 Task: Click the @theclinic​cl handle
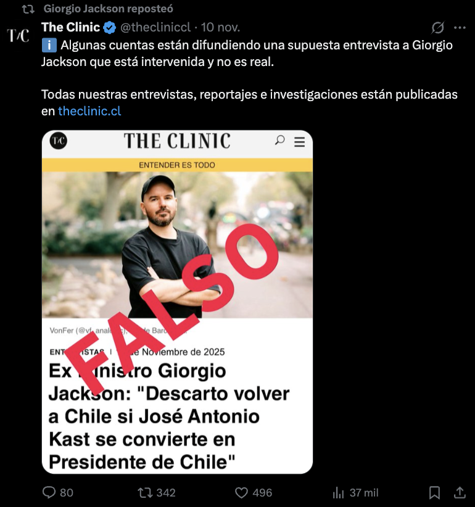click(x=155, y=28)
